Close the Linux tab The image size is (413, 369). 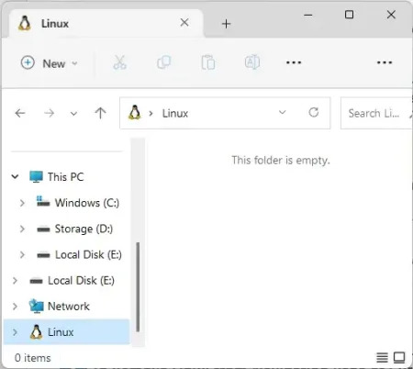click(x=184, y=22)
